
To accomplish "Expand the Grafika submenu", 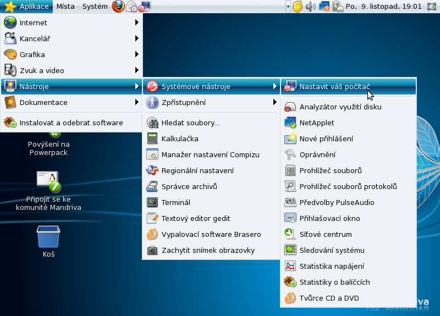I will pos(71,54).
